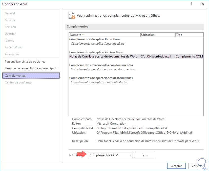Select Mostrar in the sidebar

tap(10, 20)
